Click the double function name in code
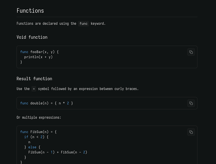This screenshot has width=216, height=164. click(36, 103)
